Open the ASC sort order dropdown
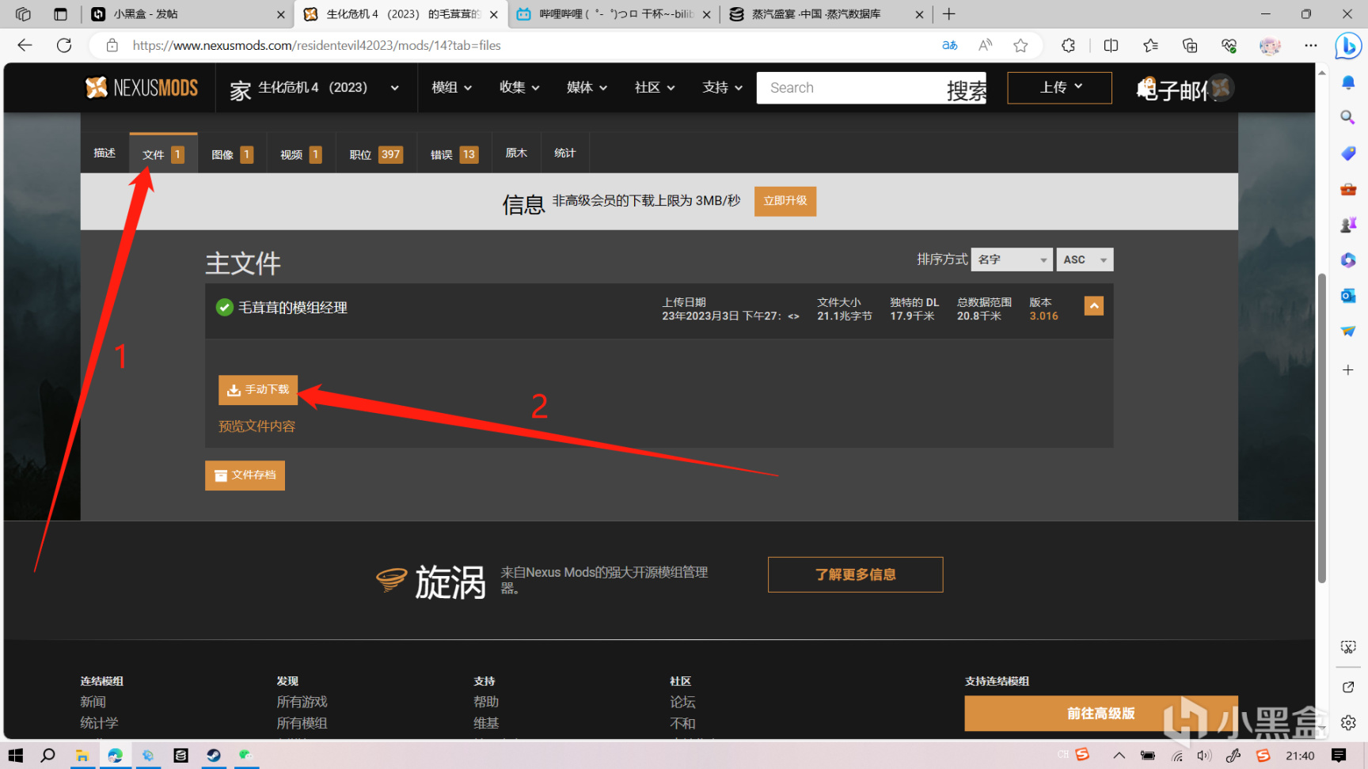Image resolution: width=1368 pixels, height=769 pixels. click(1085, 259)
